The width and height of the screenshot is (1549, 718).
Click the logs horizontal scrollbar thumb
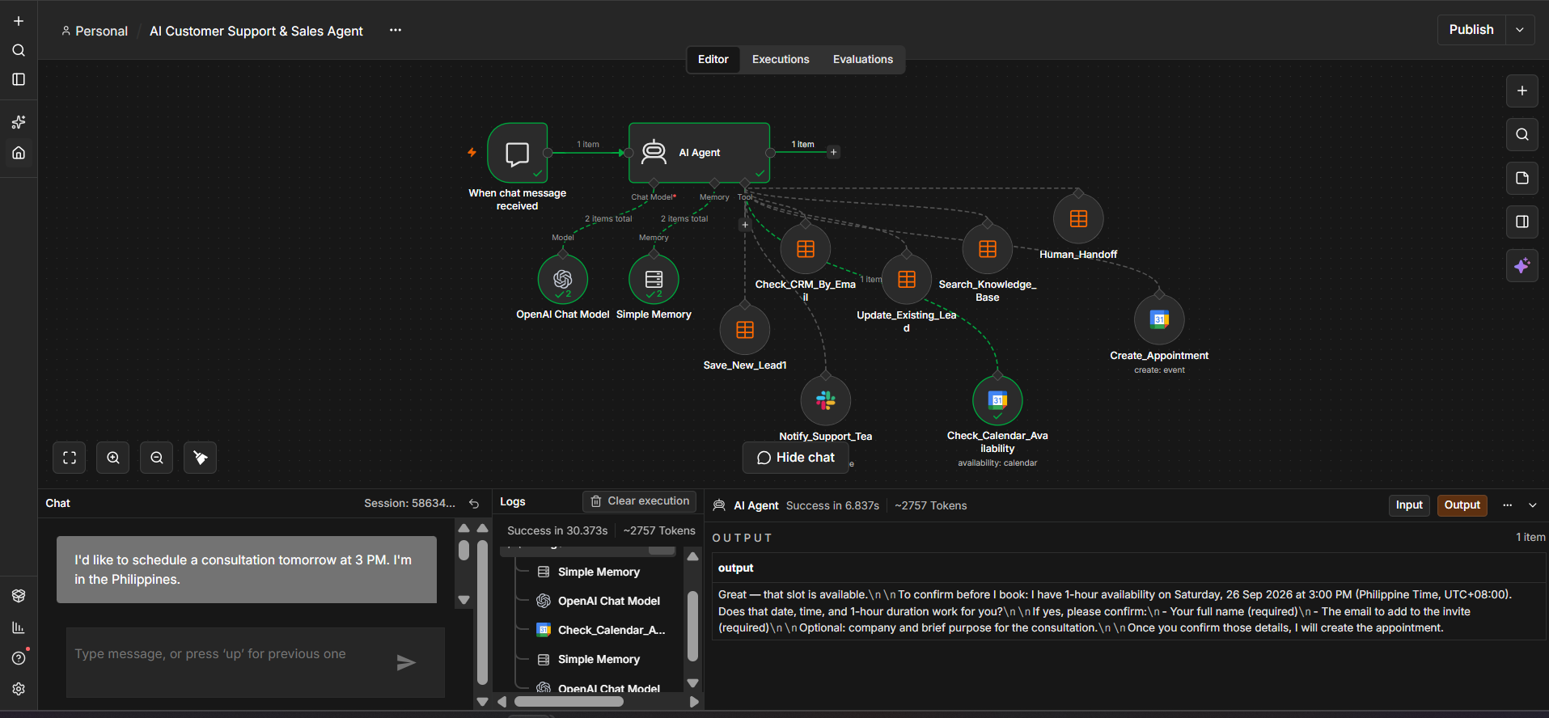click(569, 702)
